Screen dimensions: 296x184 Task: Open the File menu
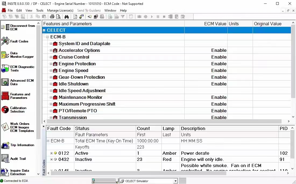(x=10, y=10)
